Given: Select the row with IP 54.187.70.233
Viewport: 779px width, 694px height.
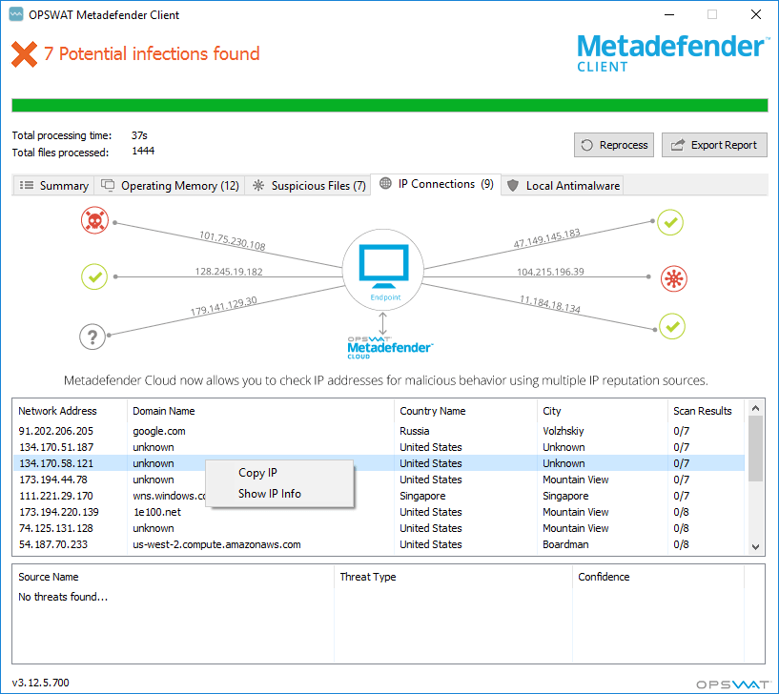Looking at the screenshot, I should click(379, 544).
